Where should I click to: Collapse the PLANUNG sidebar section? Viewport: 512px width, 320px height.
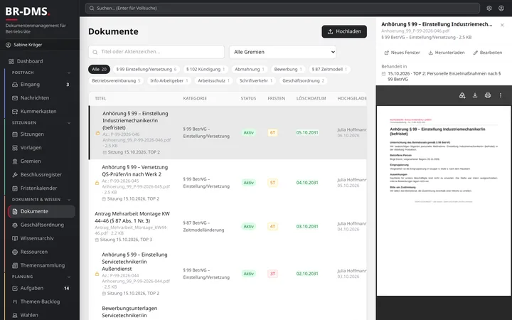click(69, 277)
